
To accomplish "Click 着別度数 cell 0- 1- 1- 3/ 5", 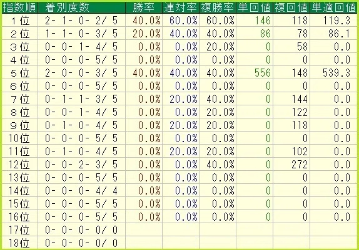I will tap(81, 99).
